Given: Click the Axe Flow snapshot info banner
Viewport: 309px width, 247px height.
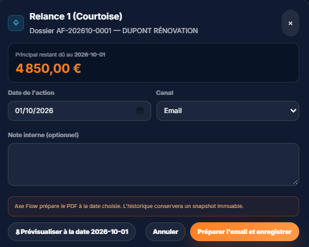Looking at the screenshot, I should [x=153, y=206].
